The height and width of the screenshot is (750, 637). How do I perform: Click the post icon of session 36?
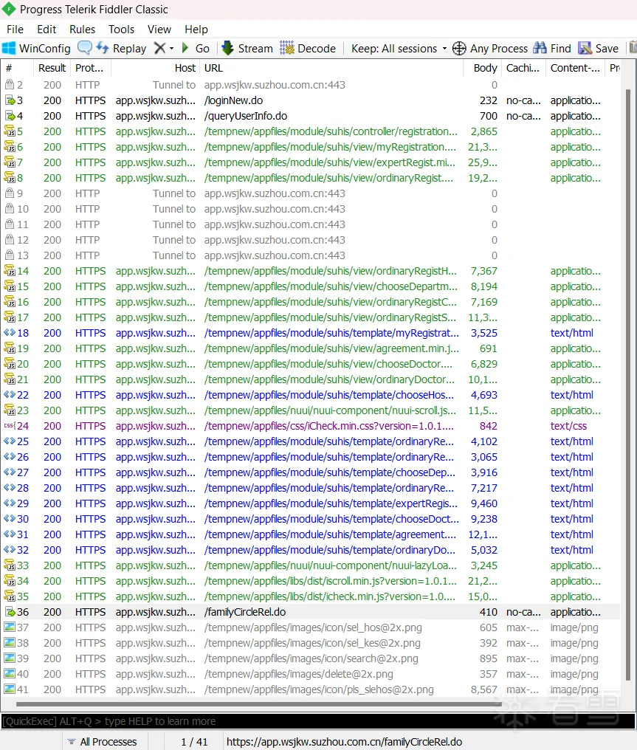tap(10, 612)
